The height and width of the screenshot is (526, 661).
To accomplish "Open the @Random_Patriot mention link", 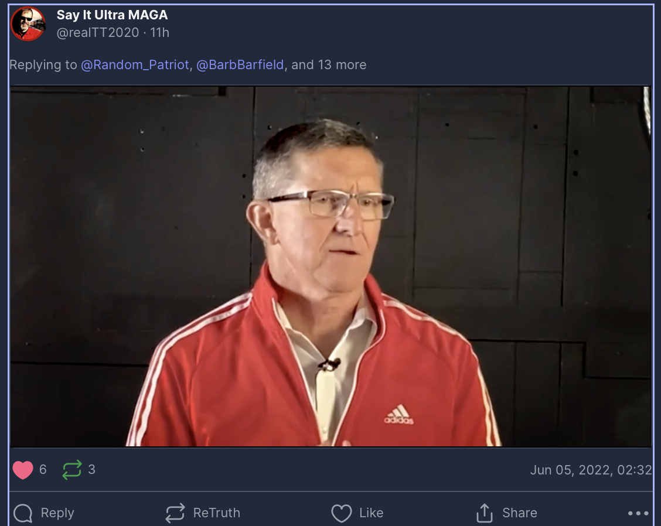I will pyautogui.click(x=135, y=65).
